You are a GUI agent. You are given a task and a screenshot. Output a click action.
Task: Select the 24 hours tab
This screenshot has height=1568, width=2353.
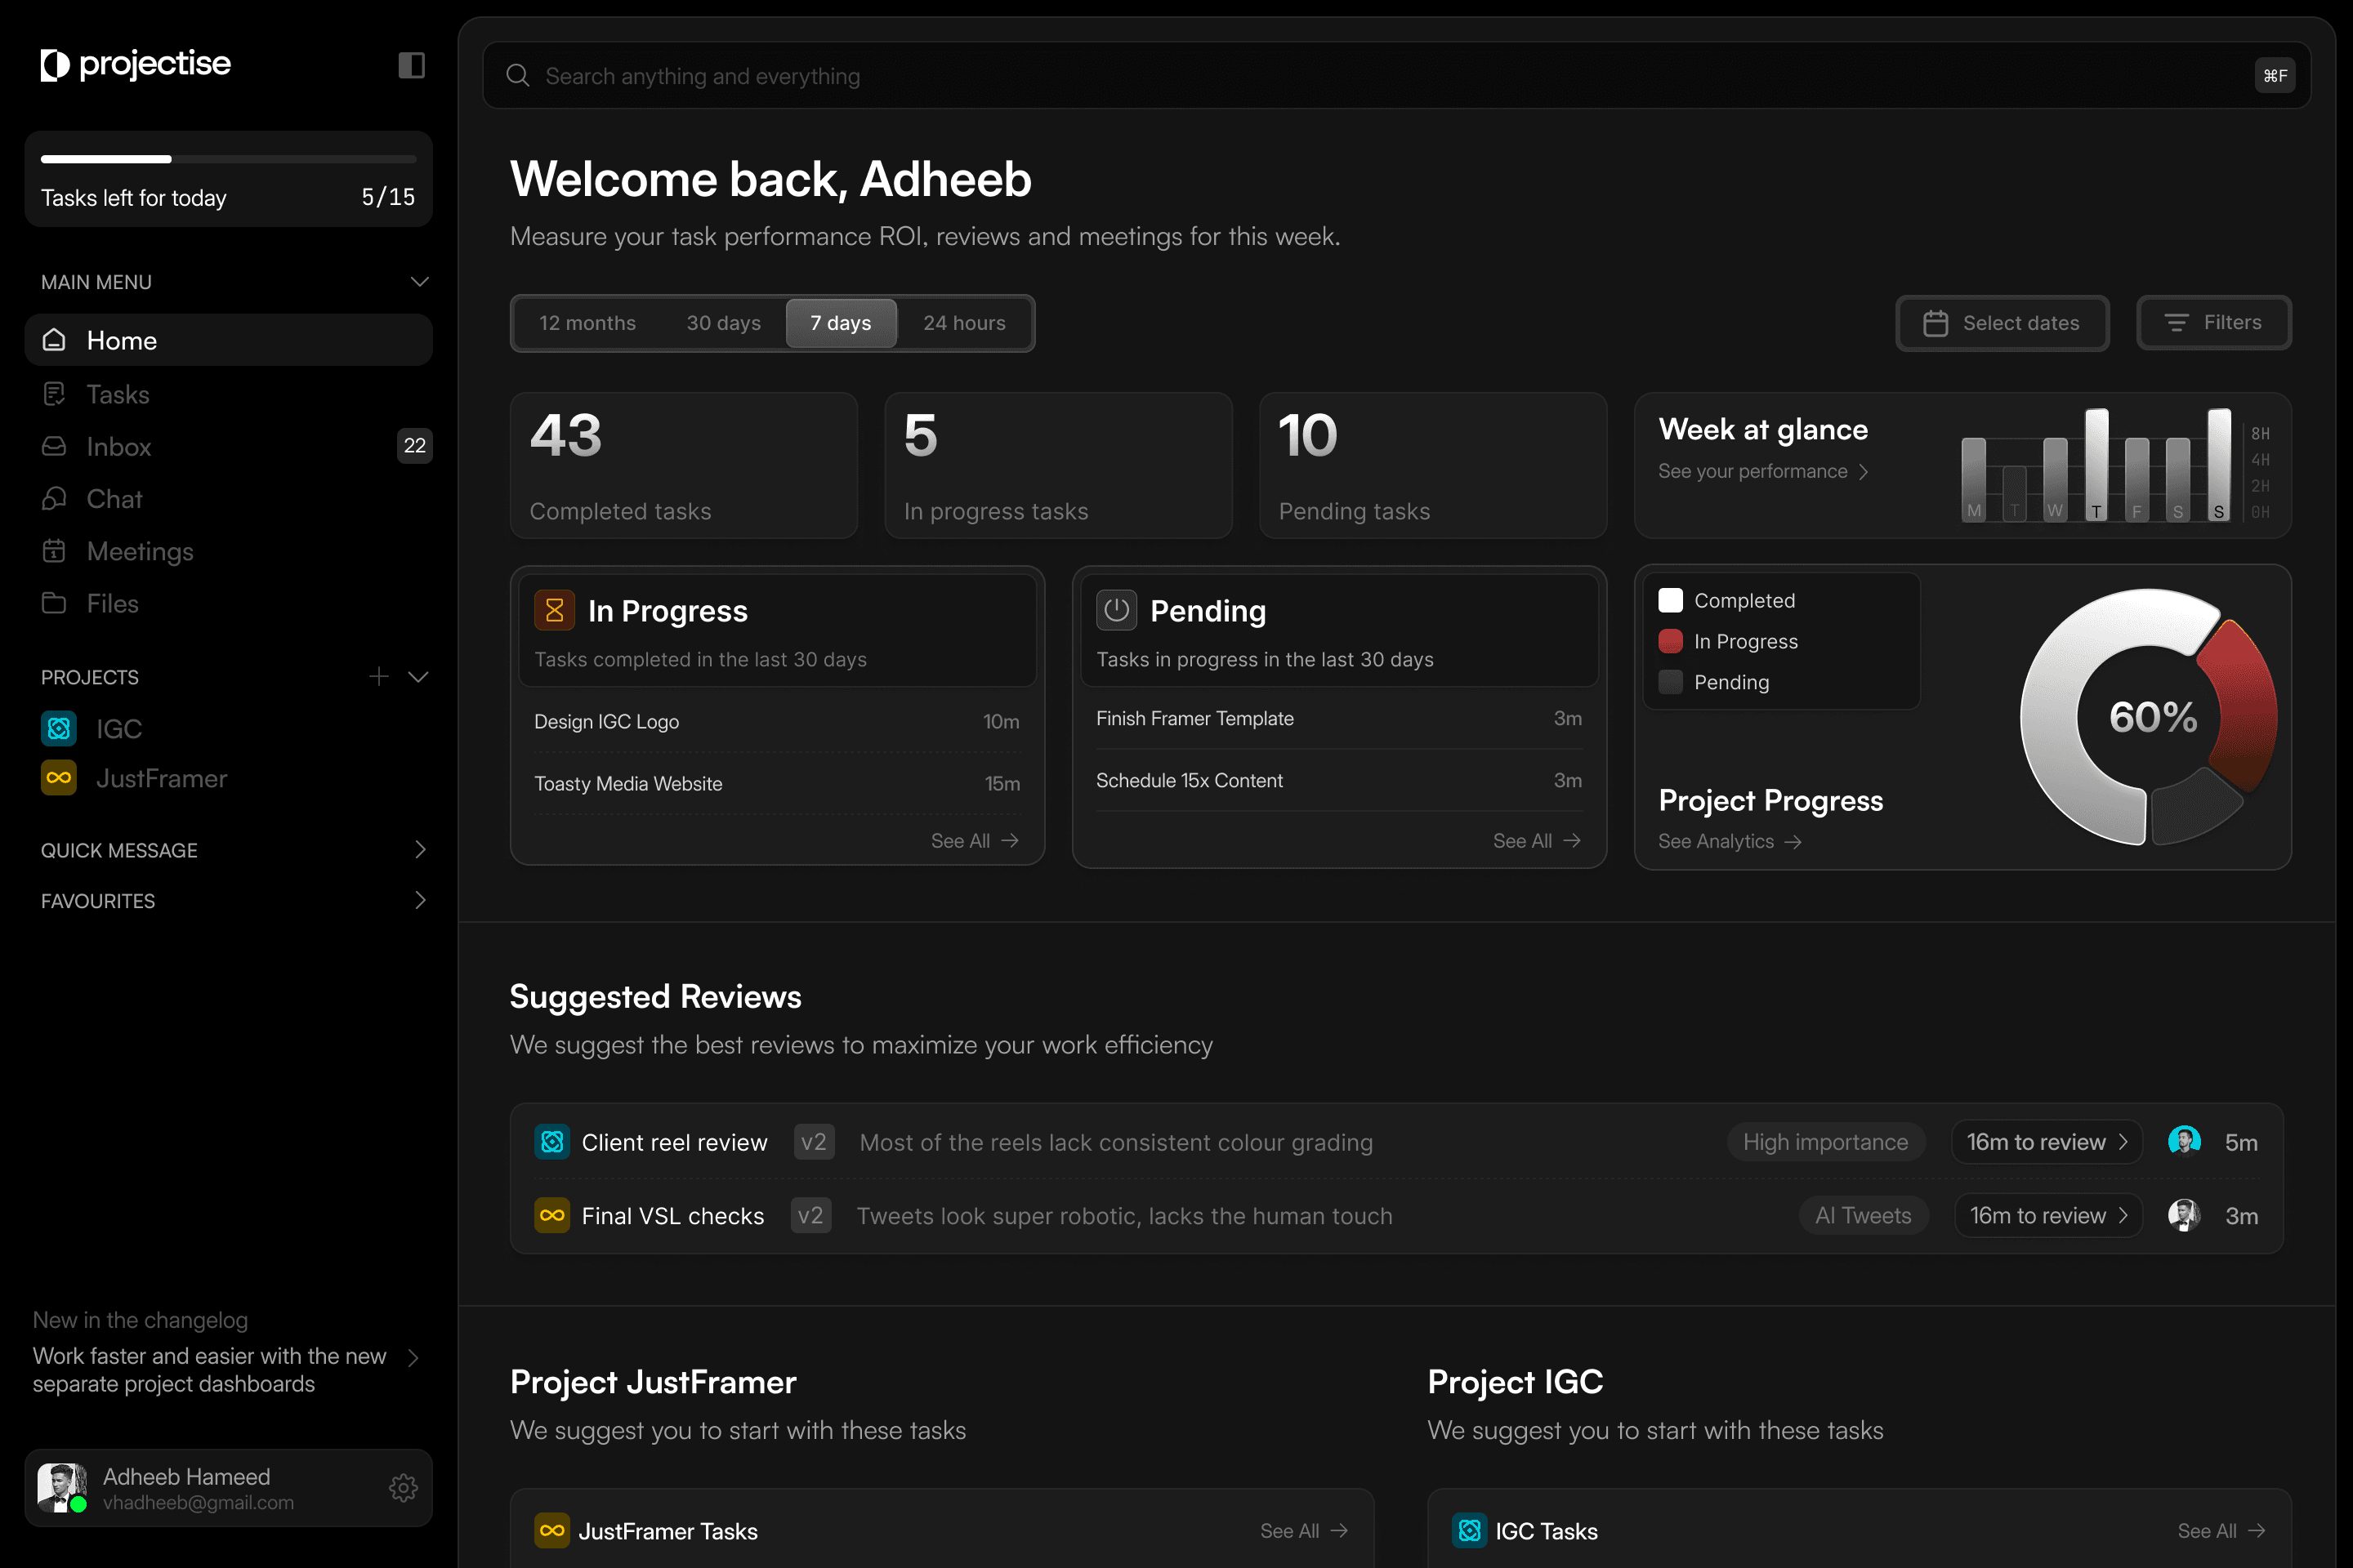(963, 323)
